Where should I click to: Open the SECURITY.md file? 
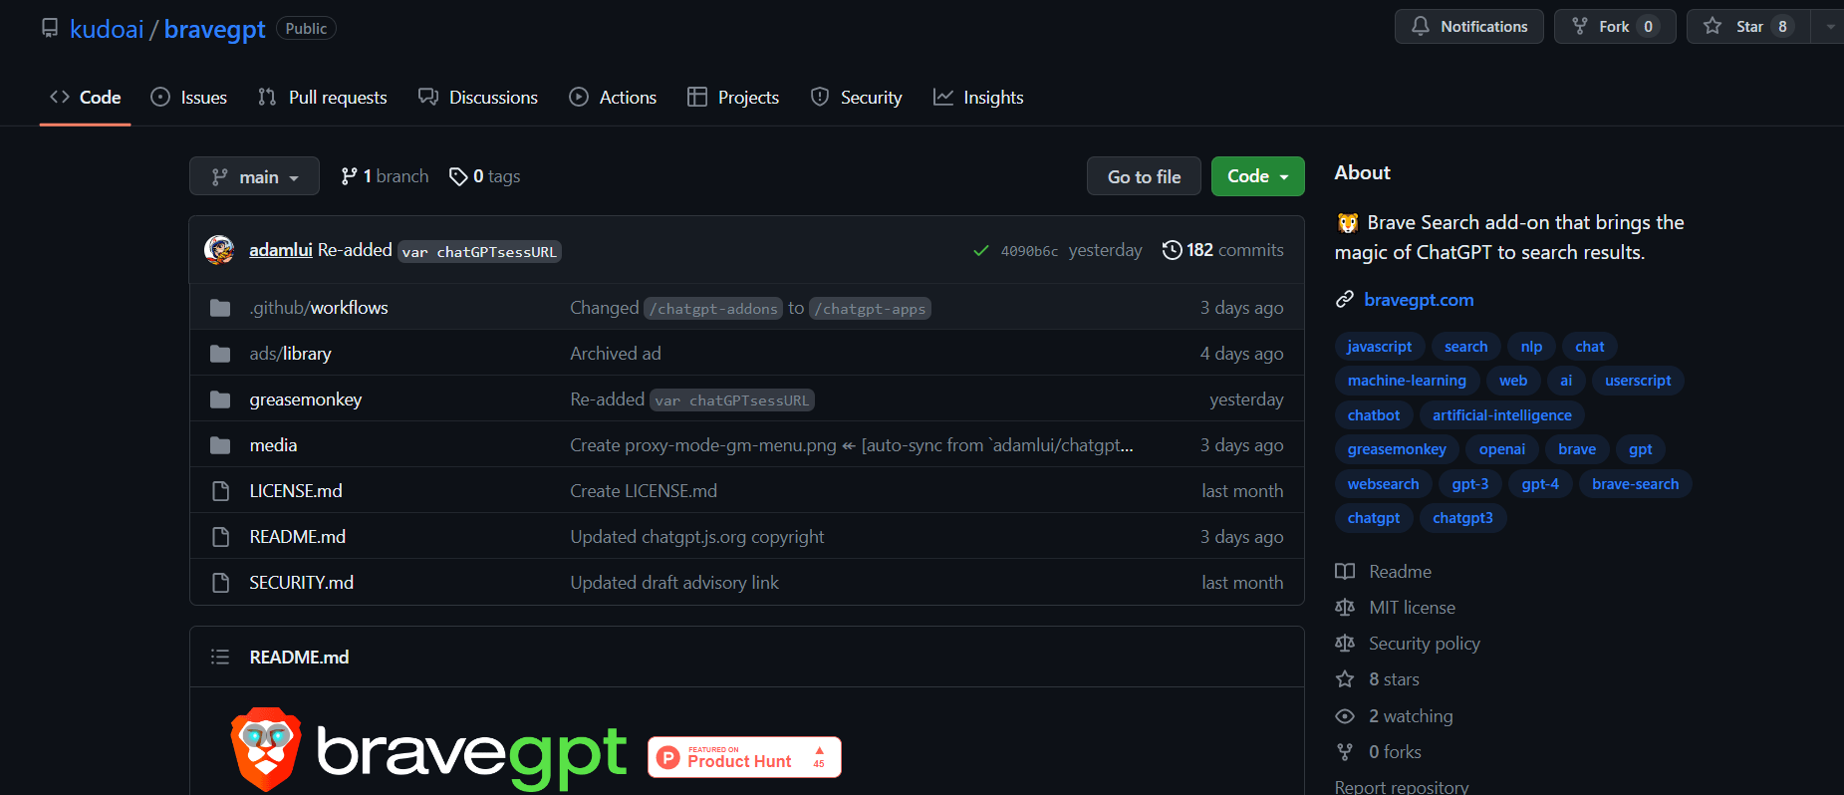pos(301,583)
